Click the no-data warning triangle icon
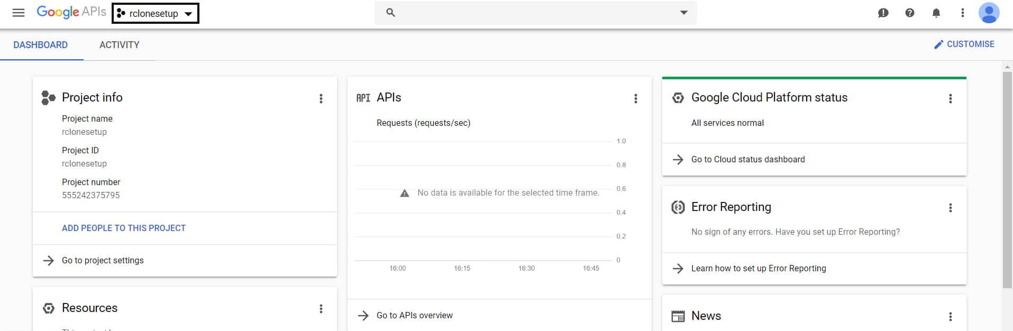Screen dimensions: 1013x331 [405, 193]
